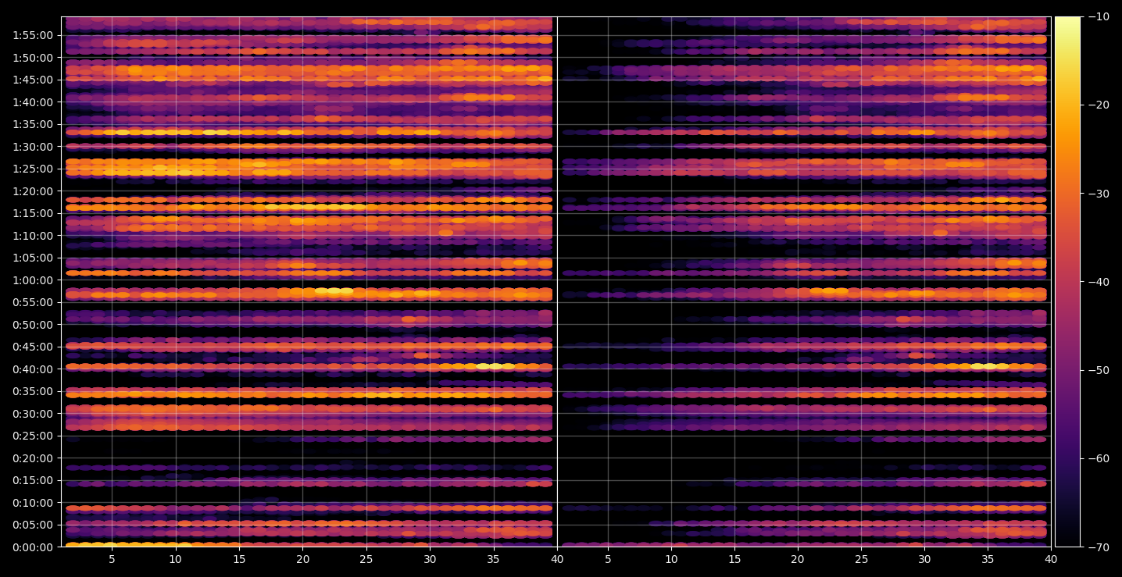The width and height of the screenshot is (1122, 577).
Task: Click the 1:10:00 y-axis label
Action: click(x=33, y=235)
